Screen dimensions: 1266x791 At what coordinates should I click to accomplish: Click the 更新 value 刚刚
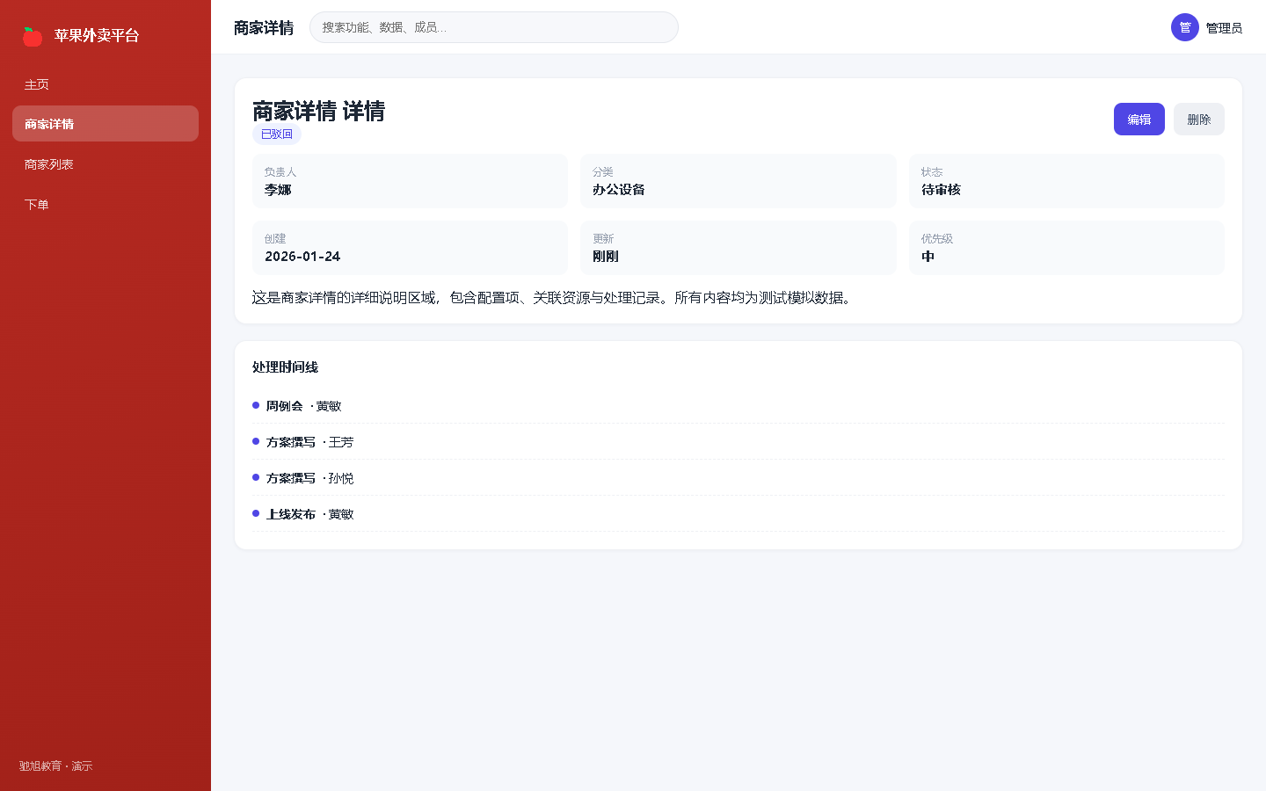click(x=606, y=257)
